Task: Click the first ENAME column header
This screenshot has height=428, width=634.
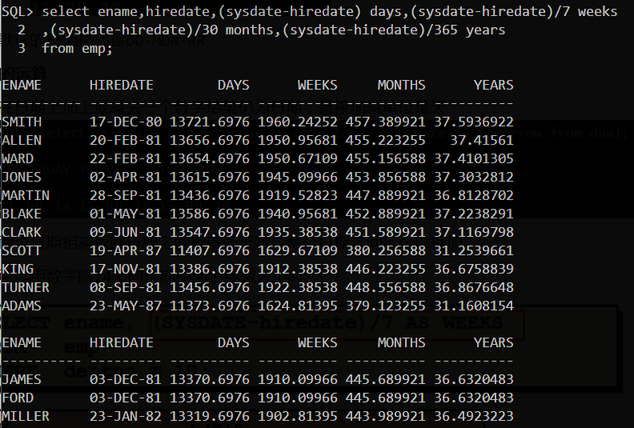Action: point(22,85)
